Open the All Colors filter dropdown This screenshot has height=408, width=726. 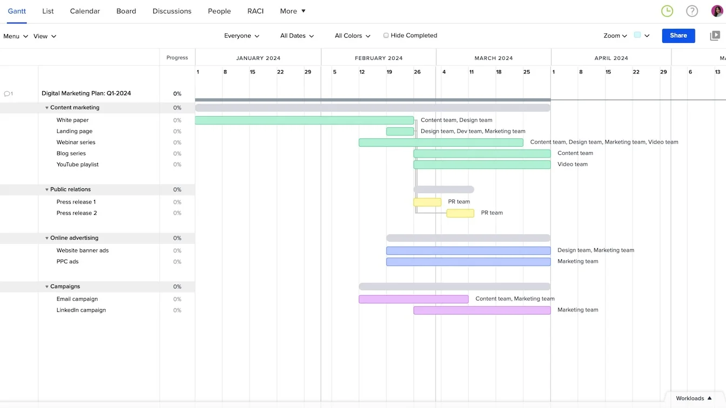tap(352, 35)
